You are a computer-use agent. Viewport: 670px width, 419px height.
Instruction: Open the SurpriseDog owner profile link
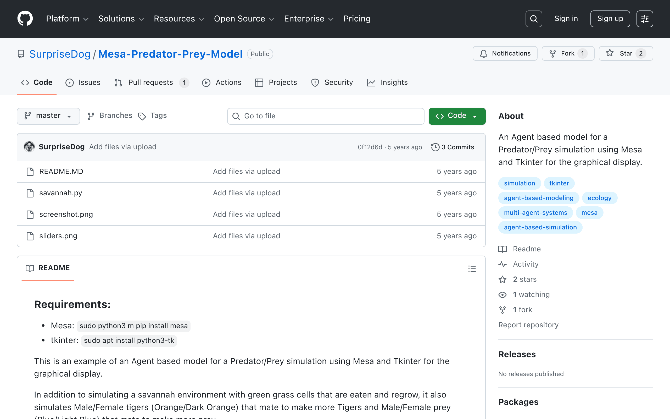[x=60, y=54]
